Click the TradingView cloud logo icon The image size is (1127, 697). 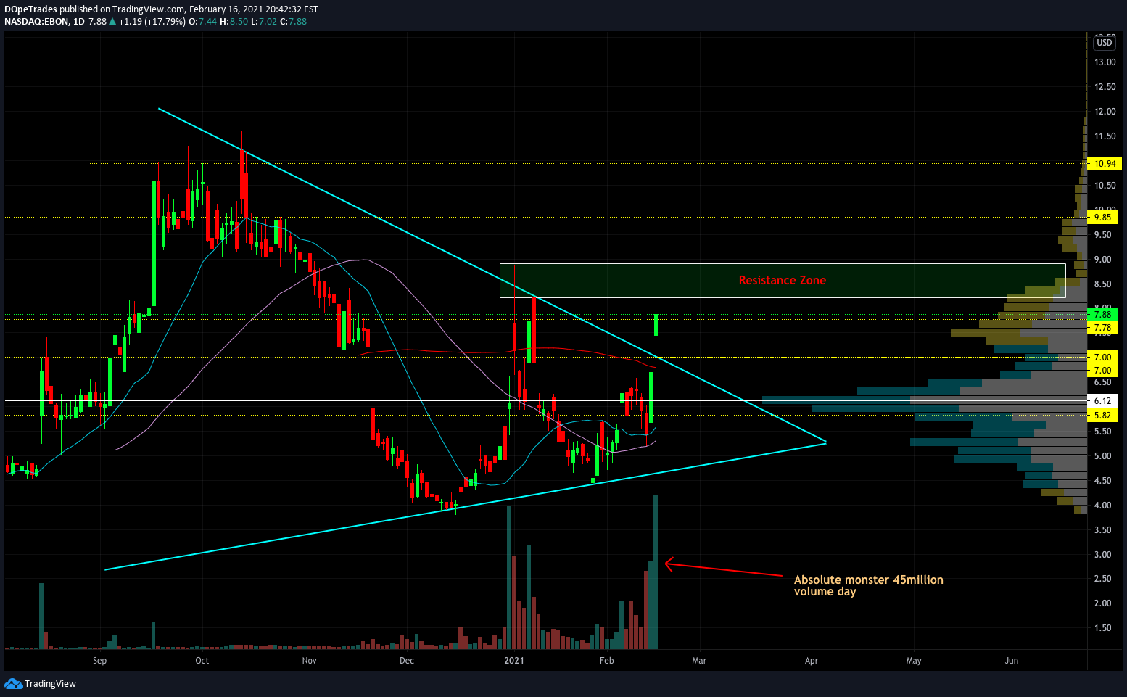[13, 683]
